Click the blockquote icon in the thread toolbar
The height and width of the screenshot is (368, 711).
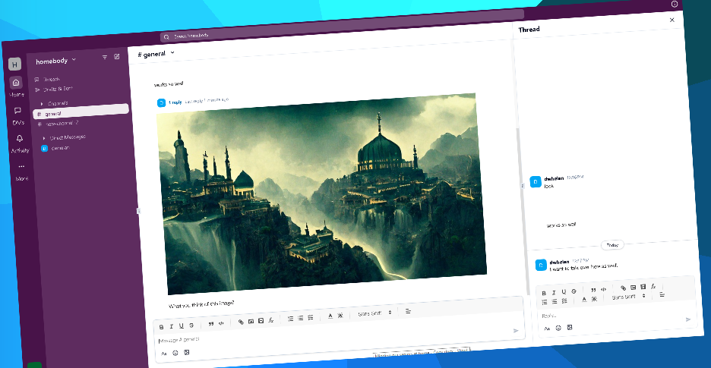593,290
